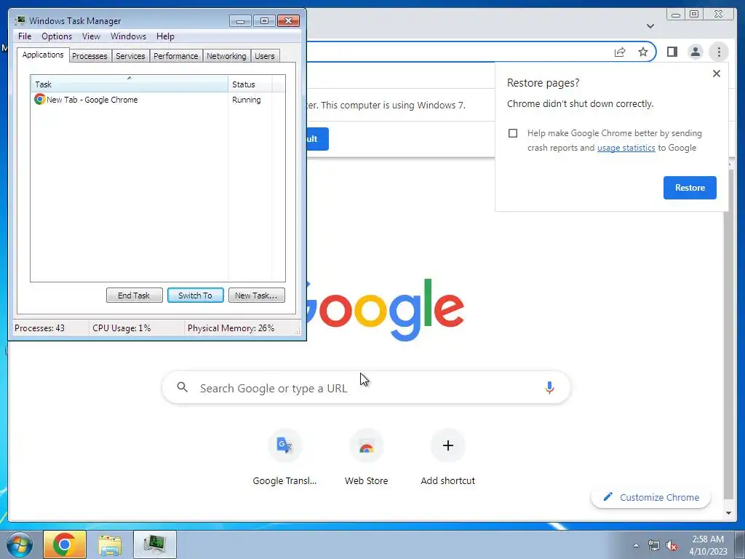Click the Task Manager title bar icon
Viewport: 745px width, 559px height.
point(20,20)
